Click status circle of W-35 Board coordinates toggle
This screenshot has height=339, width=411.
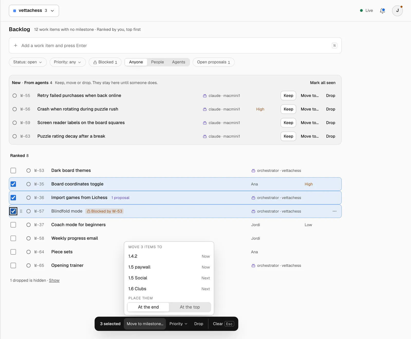29,184
